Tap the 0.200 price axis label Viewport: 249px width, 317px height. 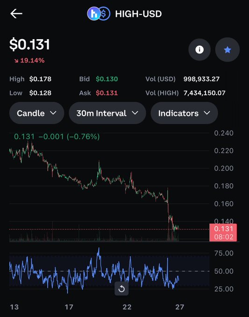tap(224, 168)
